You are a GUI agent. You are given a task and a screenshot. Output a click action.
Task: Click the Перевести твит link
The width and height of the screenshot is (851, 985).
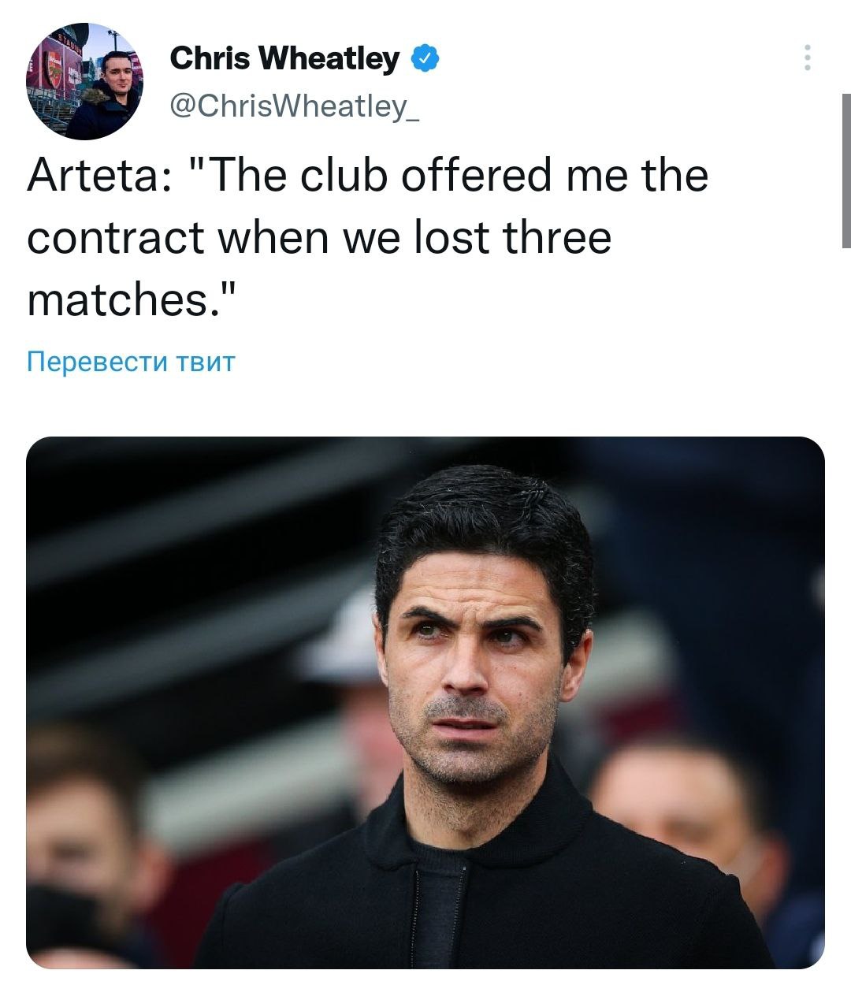(131, 362)
